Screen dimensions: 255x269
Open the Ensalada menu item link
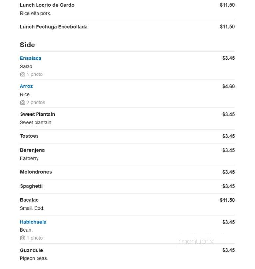pyautogui.click(x=31, y=58)
